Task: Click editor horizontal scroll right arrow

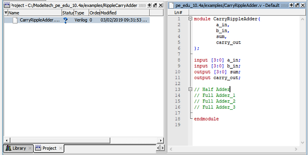Action: tap(296, 149)
